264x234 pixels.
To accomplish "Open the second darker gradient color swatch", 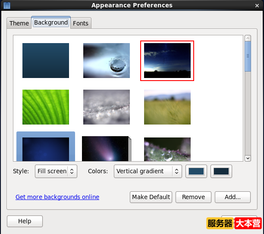I will click(x=222, y=171).
